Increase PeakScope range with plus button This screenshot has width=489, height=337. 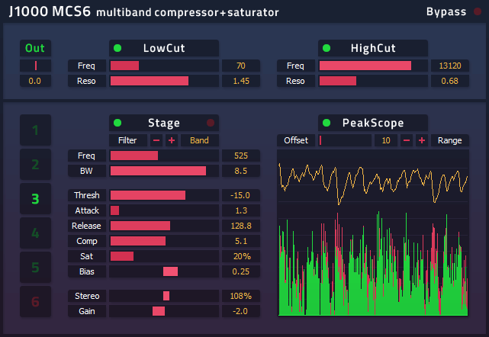(422, 140)
